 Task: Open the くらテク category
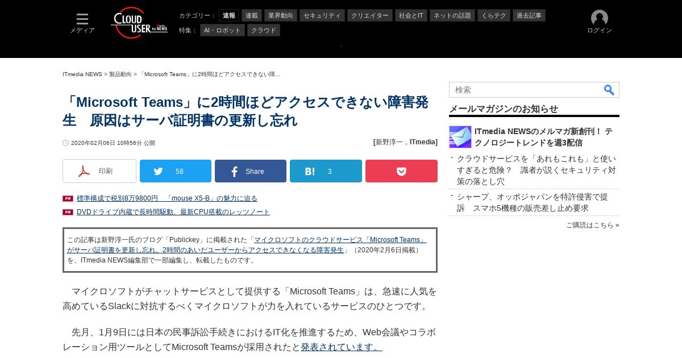click(494, 15)
